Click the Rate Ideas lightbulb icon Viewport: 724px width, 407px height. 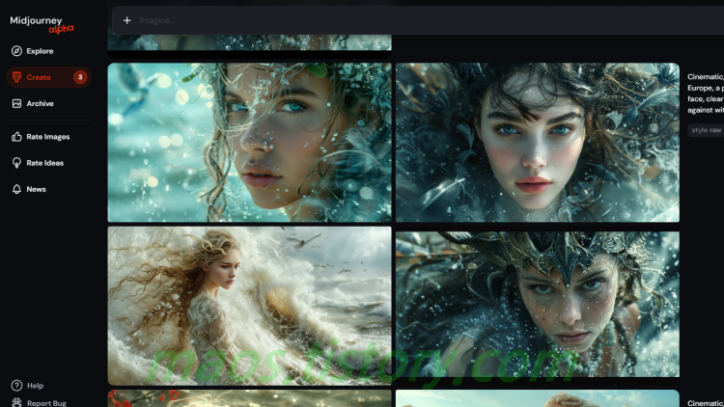16,163
